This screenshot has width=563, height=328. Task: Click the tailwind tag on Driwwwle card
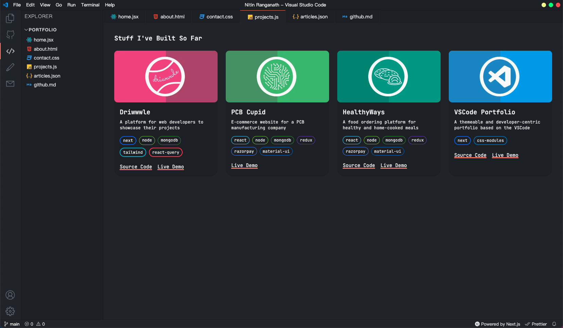click(133, 152)
